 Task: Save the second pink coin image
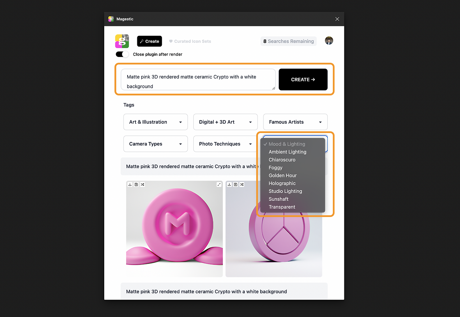pyautogui.click(x=235, y=185)
